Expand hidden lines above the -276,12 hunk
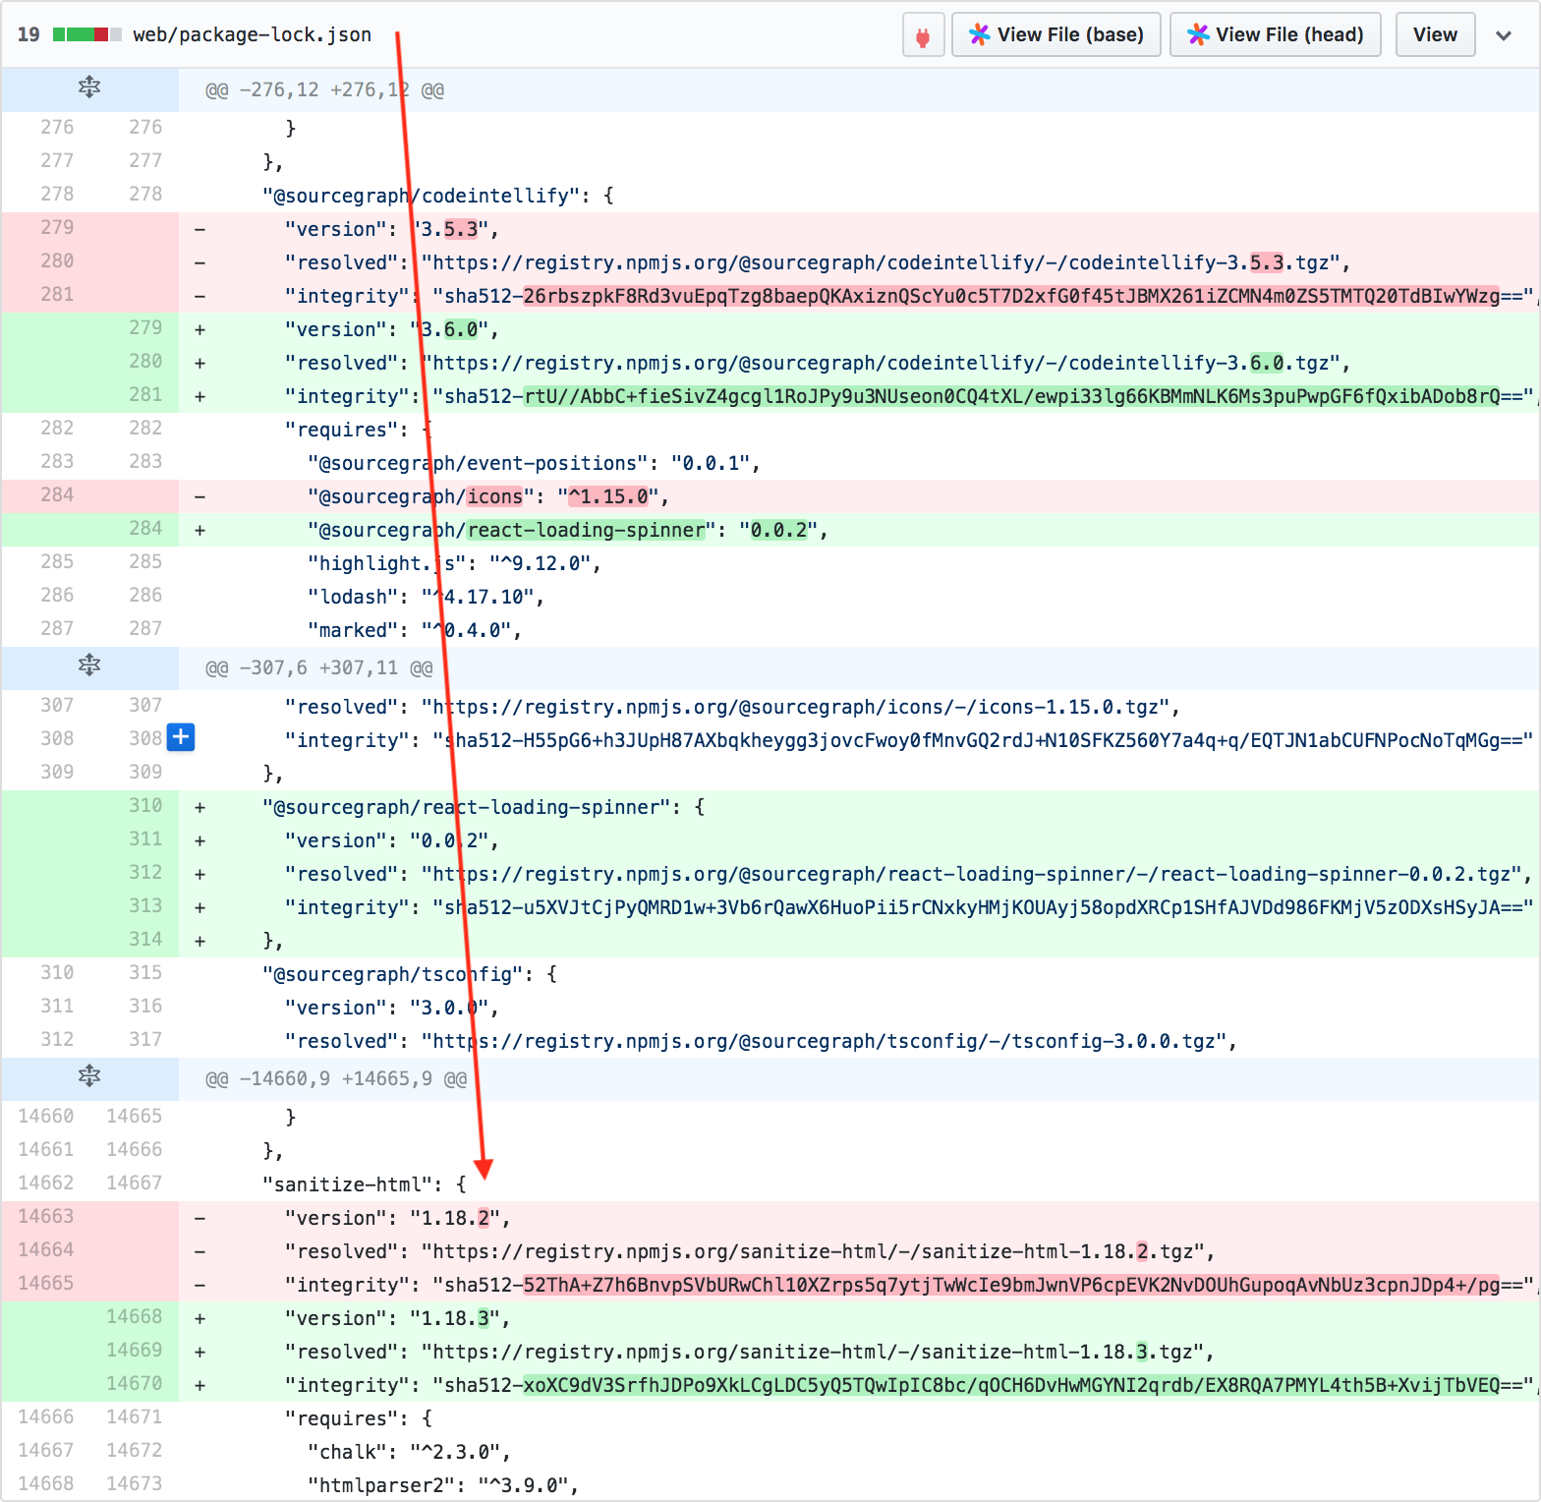1541x1502 pixels. tap(89, 88)
